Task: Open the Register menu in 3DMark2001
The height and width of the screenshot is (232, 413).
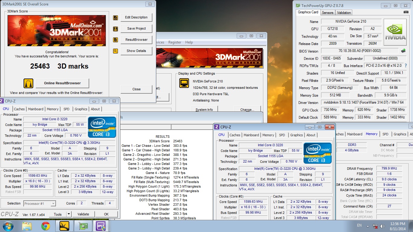Action: click(x=175, y=42)
